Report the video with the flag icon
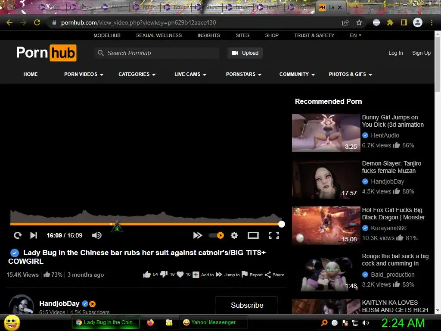The image size is (441, 331). [x=245, y=275]
